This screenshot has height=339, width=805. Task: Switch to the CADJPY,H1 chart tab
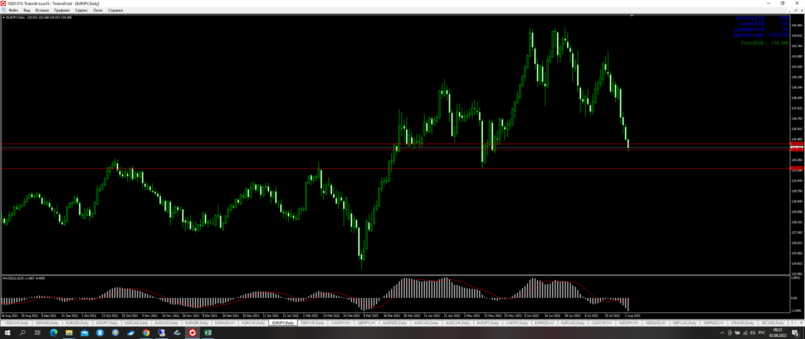point(341,323)
